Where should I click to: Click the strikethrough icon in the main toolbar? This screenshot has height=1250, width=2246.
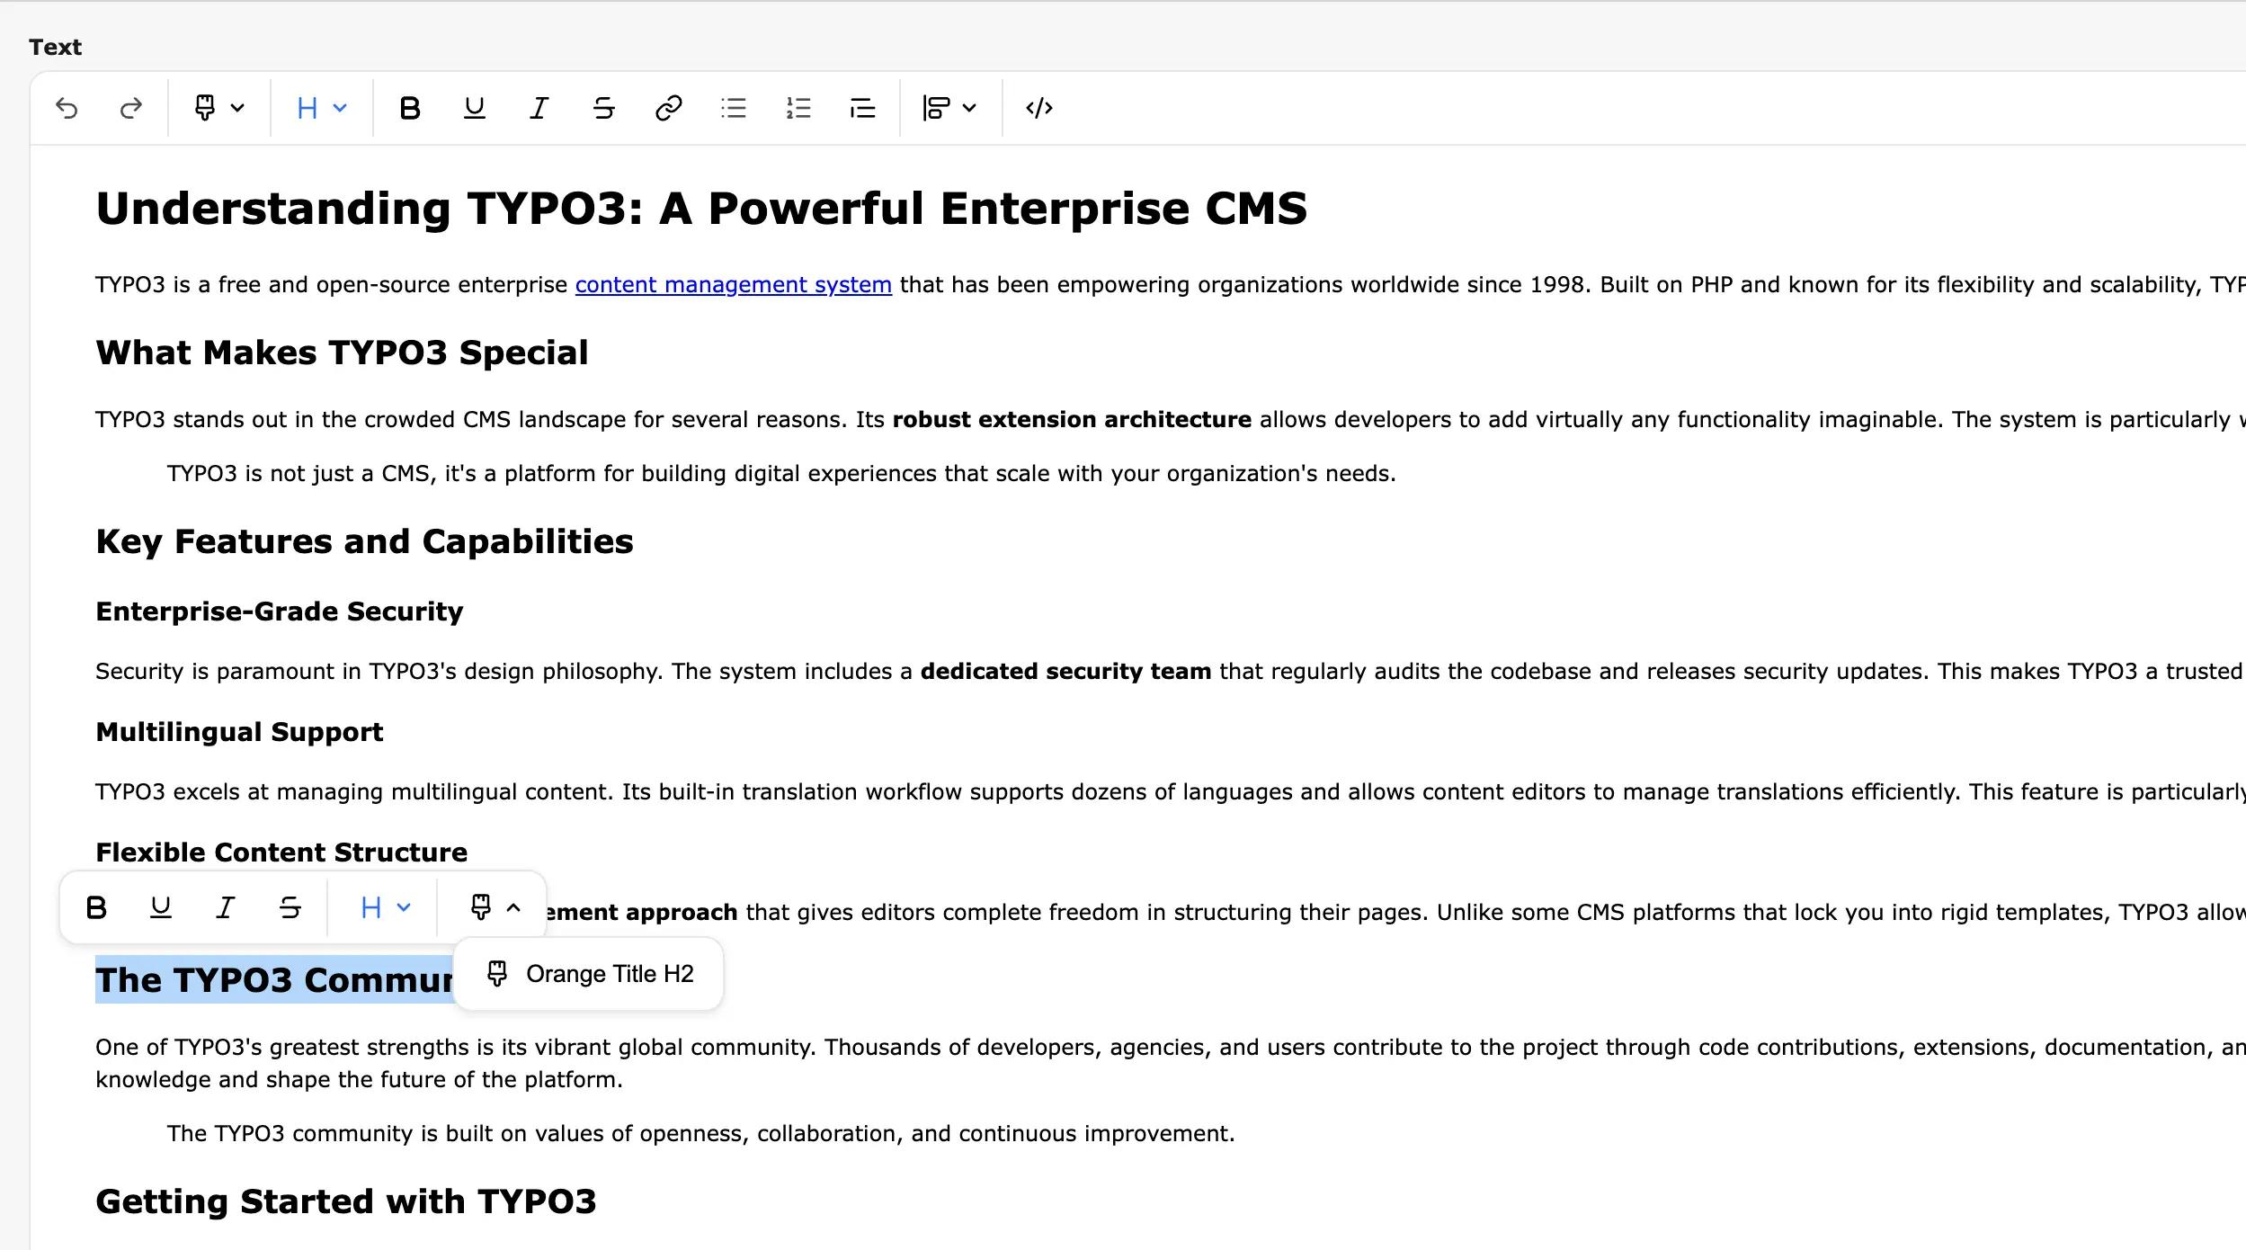point(603,108)
